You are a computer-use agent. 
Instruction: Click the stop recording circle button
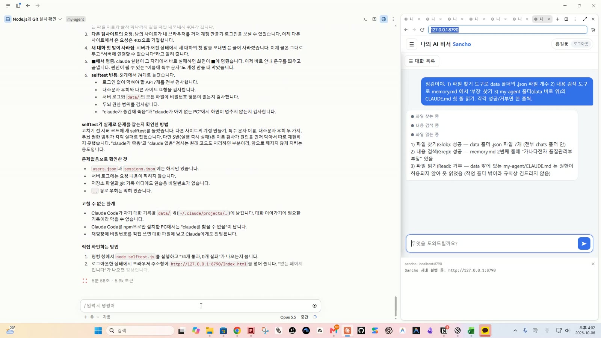coord(314,306)
